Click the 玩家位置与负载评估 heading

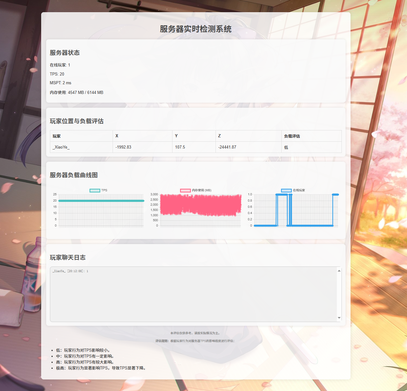77,121
